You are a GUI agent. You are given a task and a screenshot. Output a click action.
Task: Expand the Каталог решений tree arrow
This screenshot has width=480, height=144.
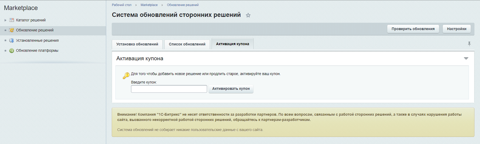[x=6, y=20]
